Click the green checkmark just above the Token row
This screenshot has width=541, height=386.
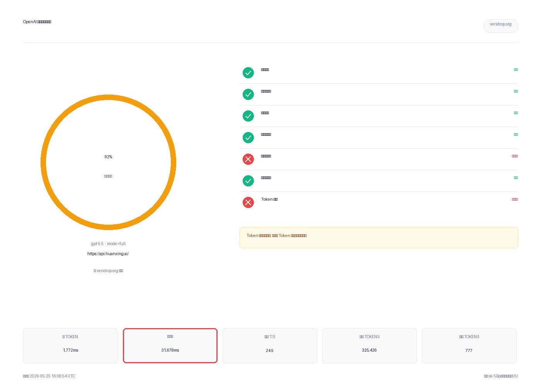(248, 181)
